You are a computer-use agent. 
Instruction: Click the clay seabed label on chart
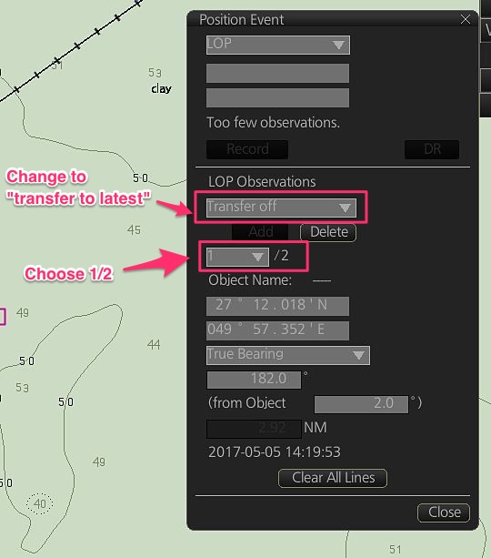coord(162,88)
